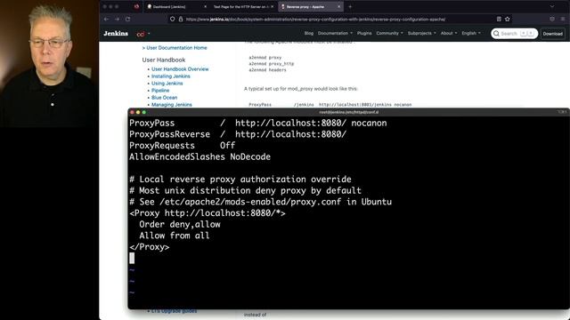Click the '<Proxy http://localhost:8080/*>' line
The image size is (570, 320).
[x=208, y=213]
